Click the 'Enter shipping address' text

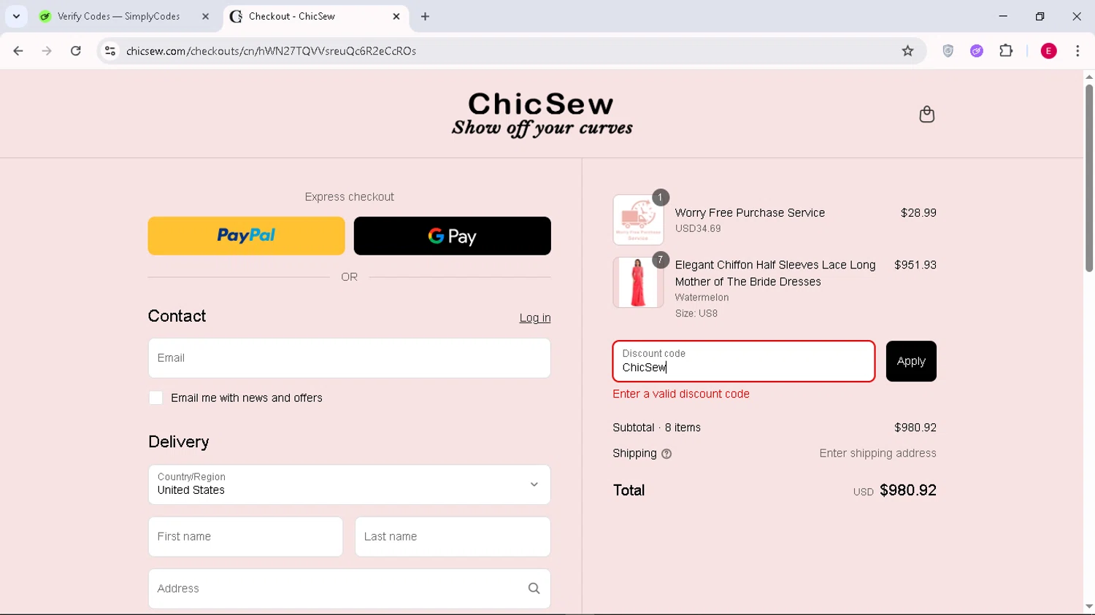coord(877,453)
